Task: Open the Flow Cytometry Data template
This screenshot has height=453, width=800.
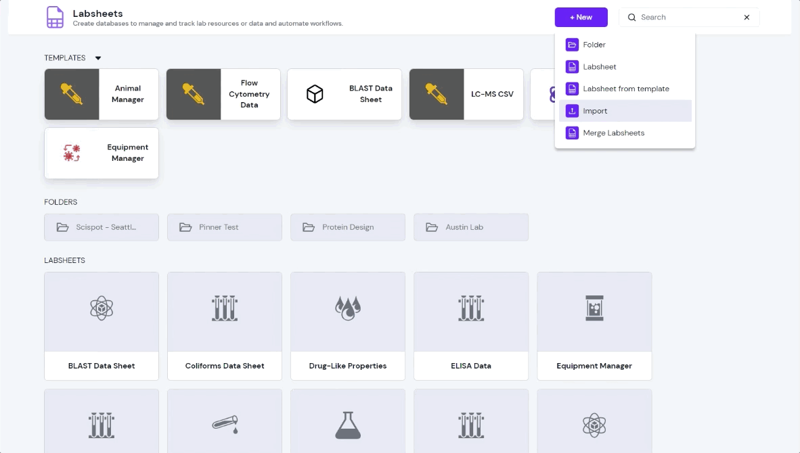Action: point(223,94)
